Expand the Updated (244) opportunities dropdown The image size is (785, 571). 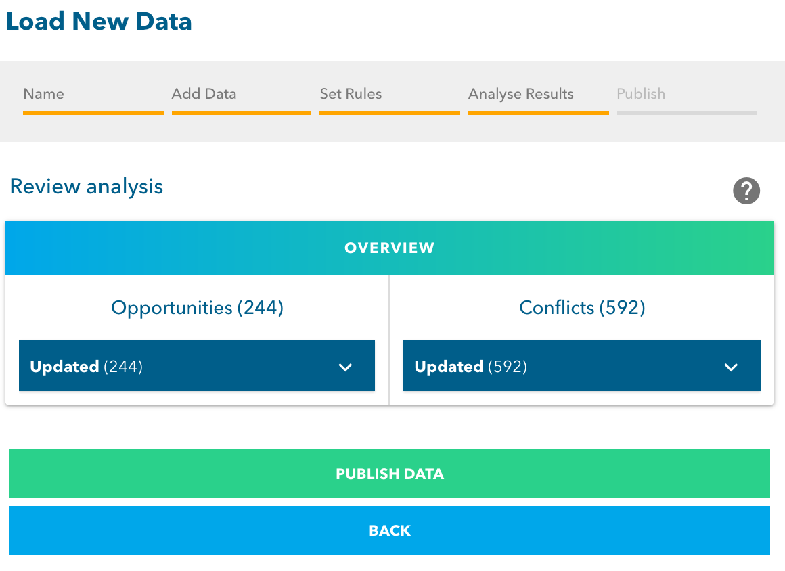click(197, 365)
